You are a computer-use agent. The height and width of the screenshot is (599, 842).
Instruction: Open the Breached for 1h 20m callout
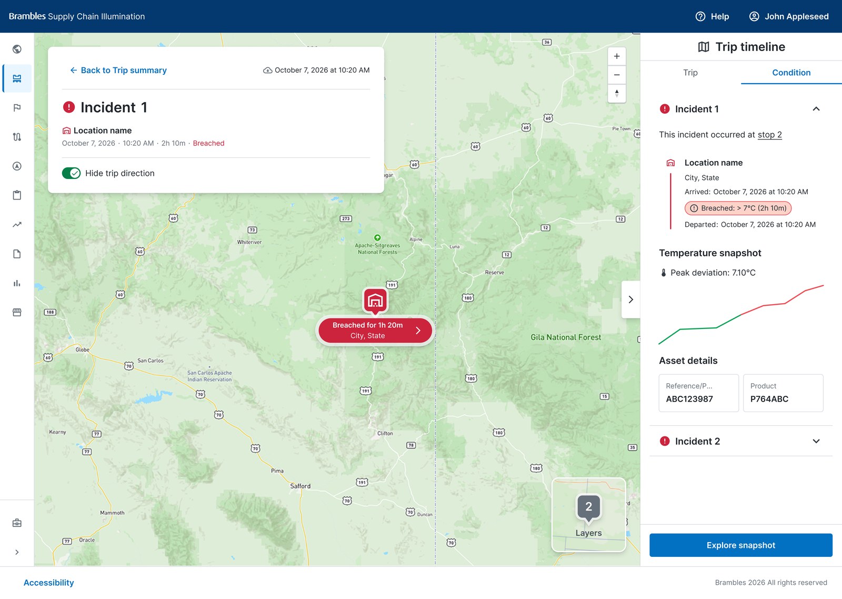point(375,331)
